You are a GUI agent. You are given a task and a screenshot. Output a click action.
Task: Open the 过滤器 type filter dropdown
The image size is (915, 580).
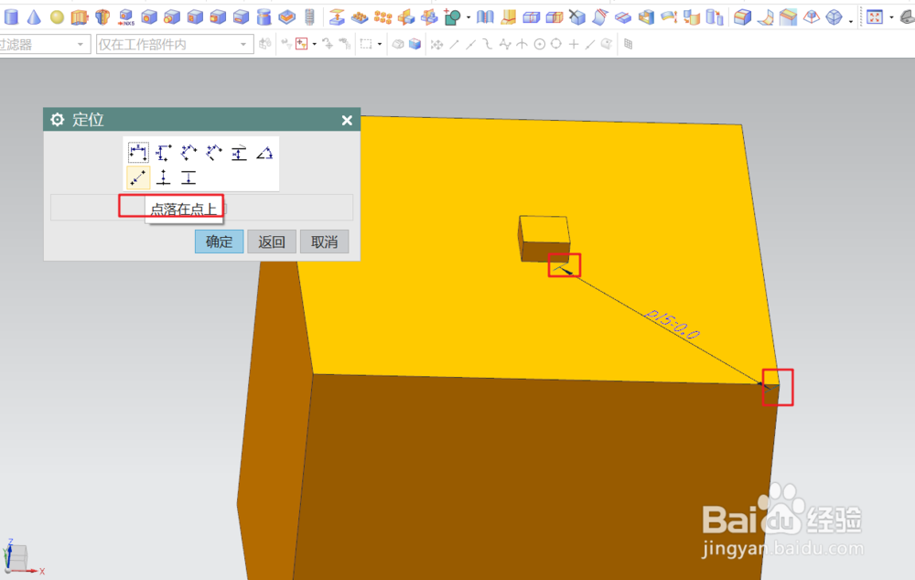click(80, 44)
